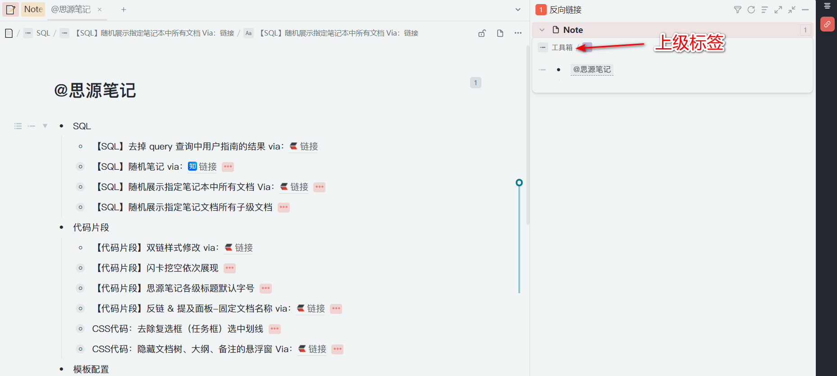
Task: Click the bullet of the 代码片段 item
Action: 61,227
